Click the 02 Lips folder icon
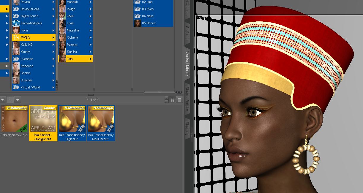This screenshot has height=193, width=363. 138,2
